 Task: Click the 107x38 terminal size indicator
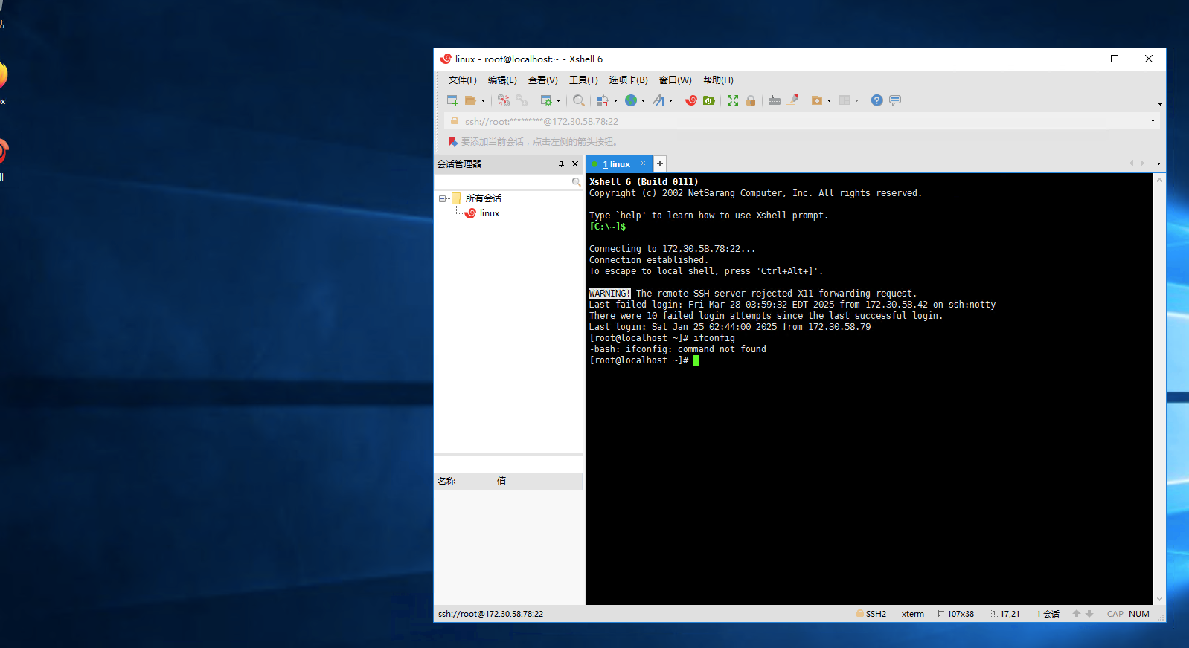(955, 614)
